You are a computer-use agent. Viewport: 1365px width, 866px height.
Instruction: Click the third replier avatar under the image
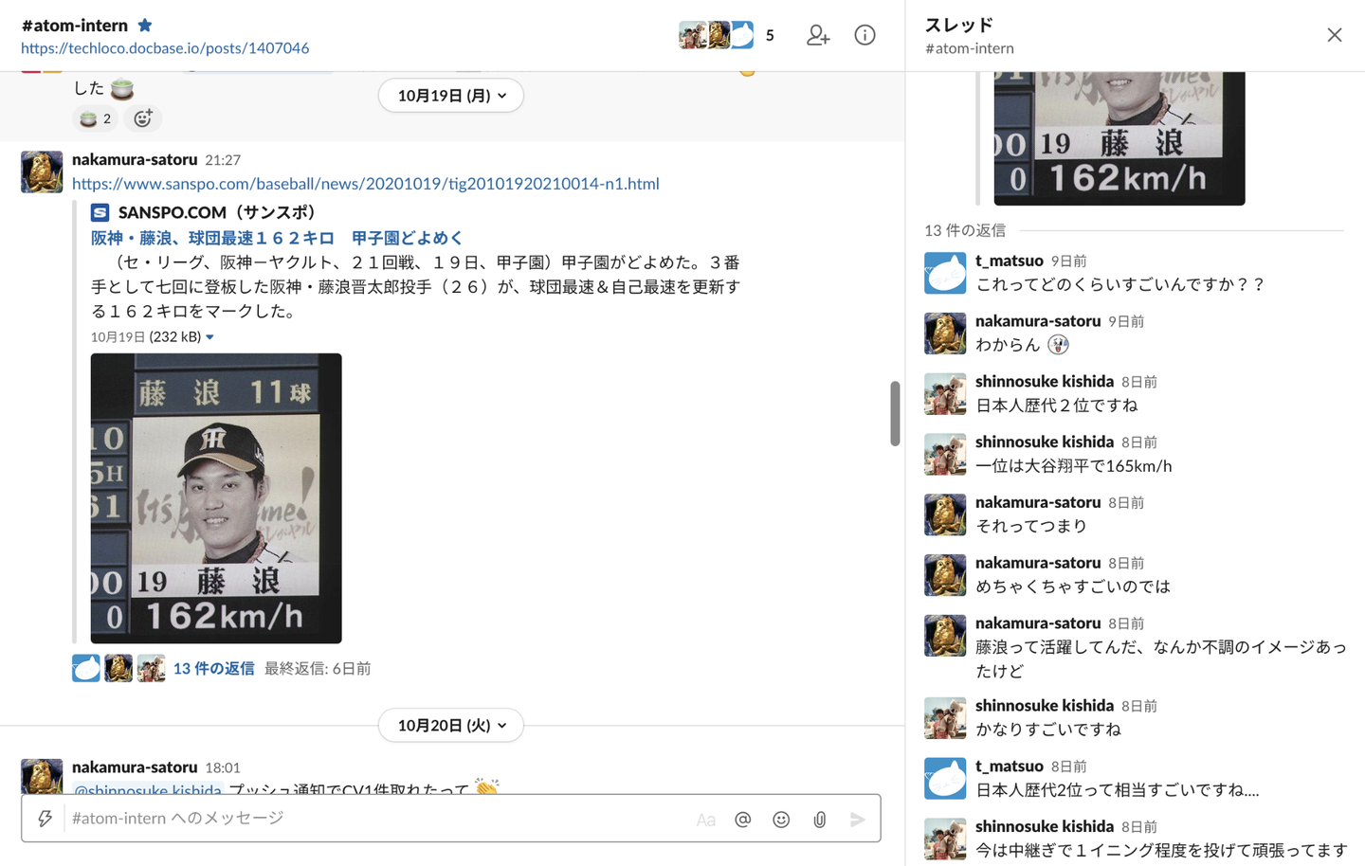151,668
